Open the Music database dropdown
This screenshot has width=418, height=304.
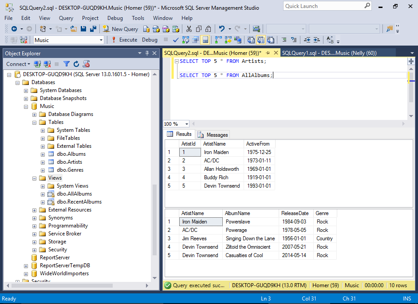click(x=101, y=40)
